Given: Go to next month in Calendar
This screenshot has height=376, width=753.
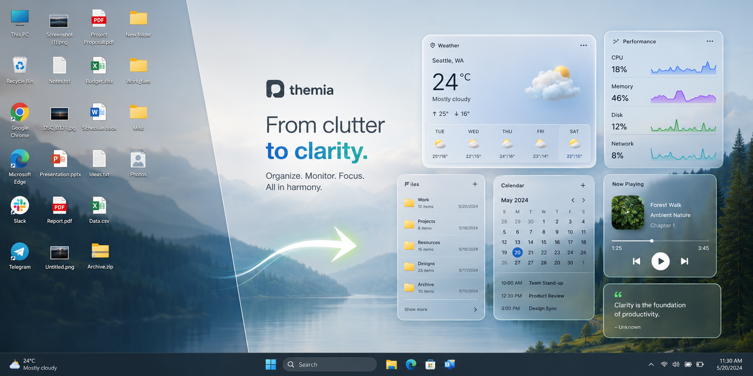Looking at the screenshot, I should [x=583, y=200].
